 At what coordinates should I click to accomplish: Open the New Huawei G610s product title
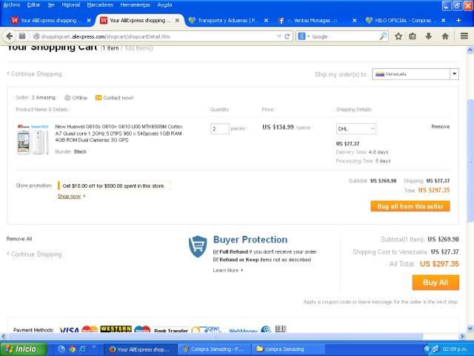(x=118, y=133)
